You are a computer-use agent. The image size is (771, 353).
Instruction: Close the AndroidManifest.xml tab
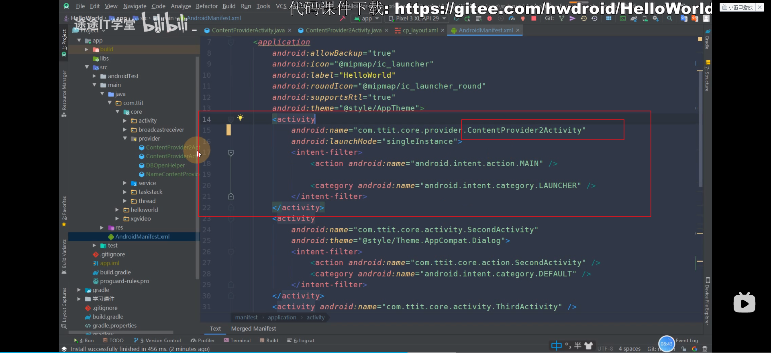tap(518, 30)
